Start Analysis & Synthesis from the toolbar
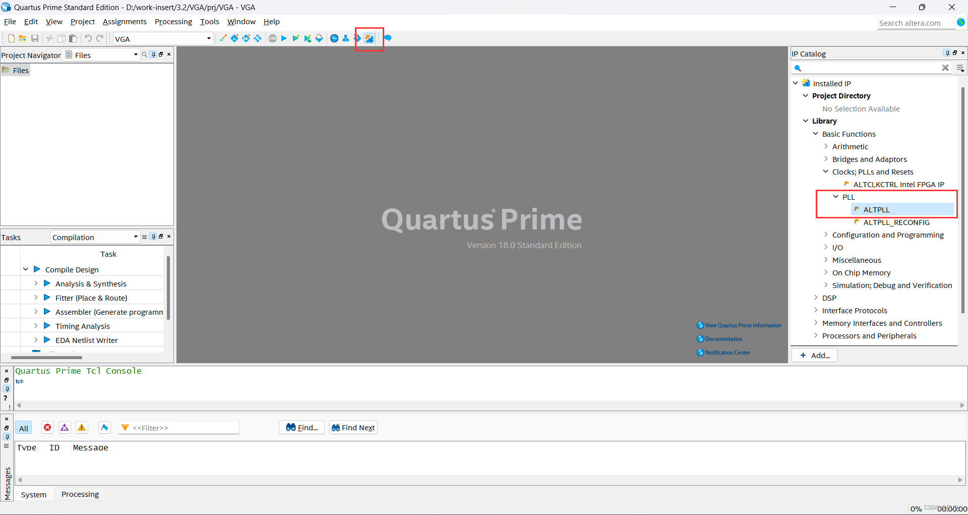 pos(296,38)
